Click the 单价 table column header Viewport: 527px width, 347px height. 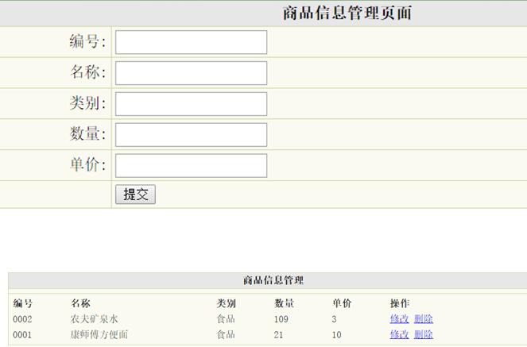[x=342, y=303]
